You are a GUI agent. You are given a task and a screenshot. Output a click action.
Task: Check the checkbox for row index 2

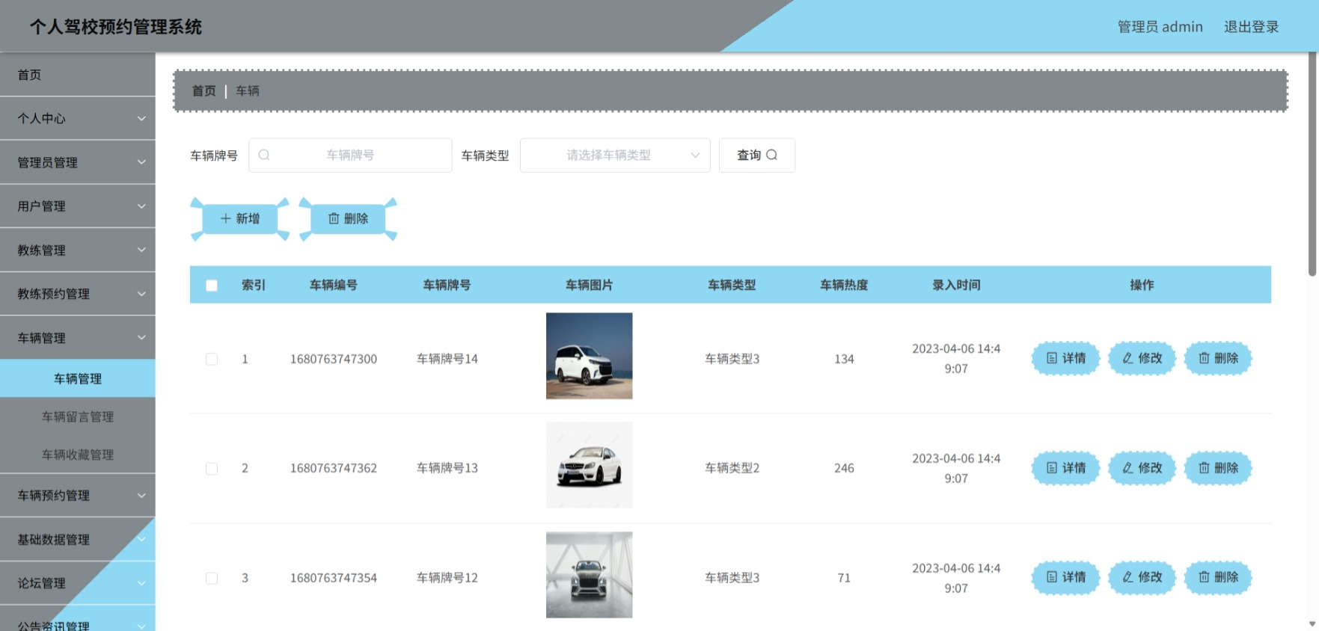tap(212, 469)
